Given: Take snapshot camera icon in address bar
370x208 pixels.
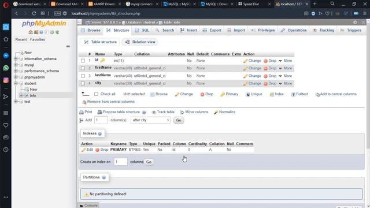Looking at the screenshot, I should point(306,13).
